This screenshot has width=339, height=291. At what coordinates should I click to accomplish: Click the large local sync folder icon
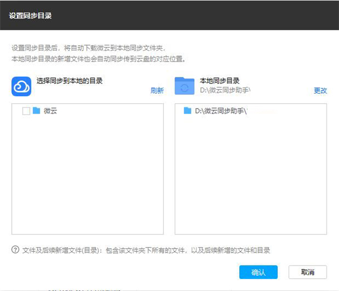184,86
